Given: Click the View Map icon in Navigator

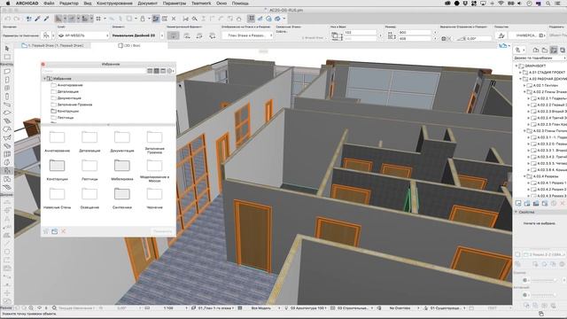Looking at the screenshot, I should [x=545, y=50].
